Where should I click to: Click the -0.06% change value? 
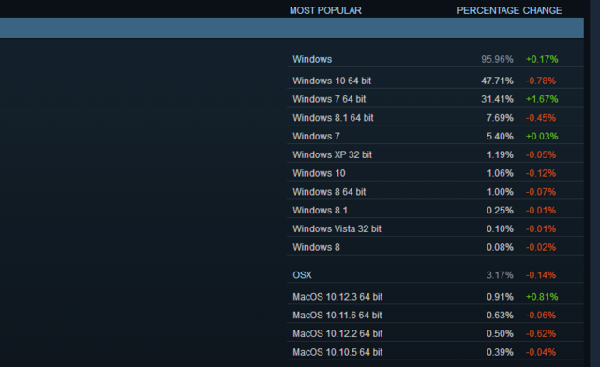pyautogui.click(x=541, y=316)
